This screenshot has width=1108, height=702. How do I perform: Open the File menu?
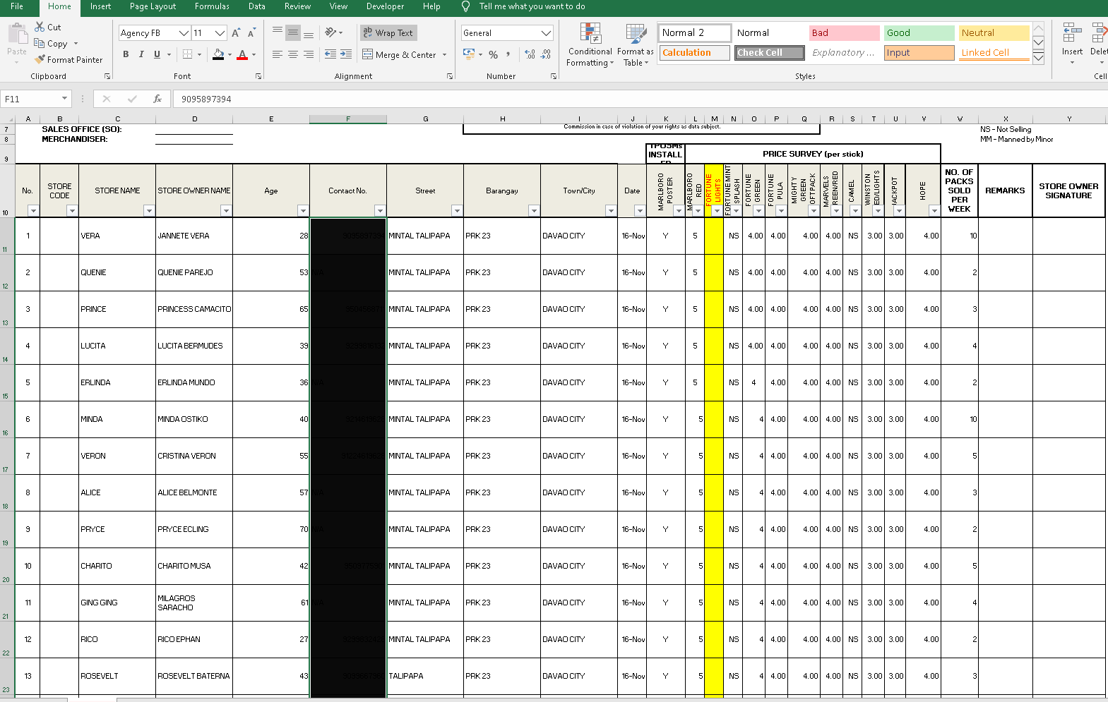[x=17, y=6]
